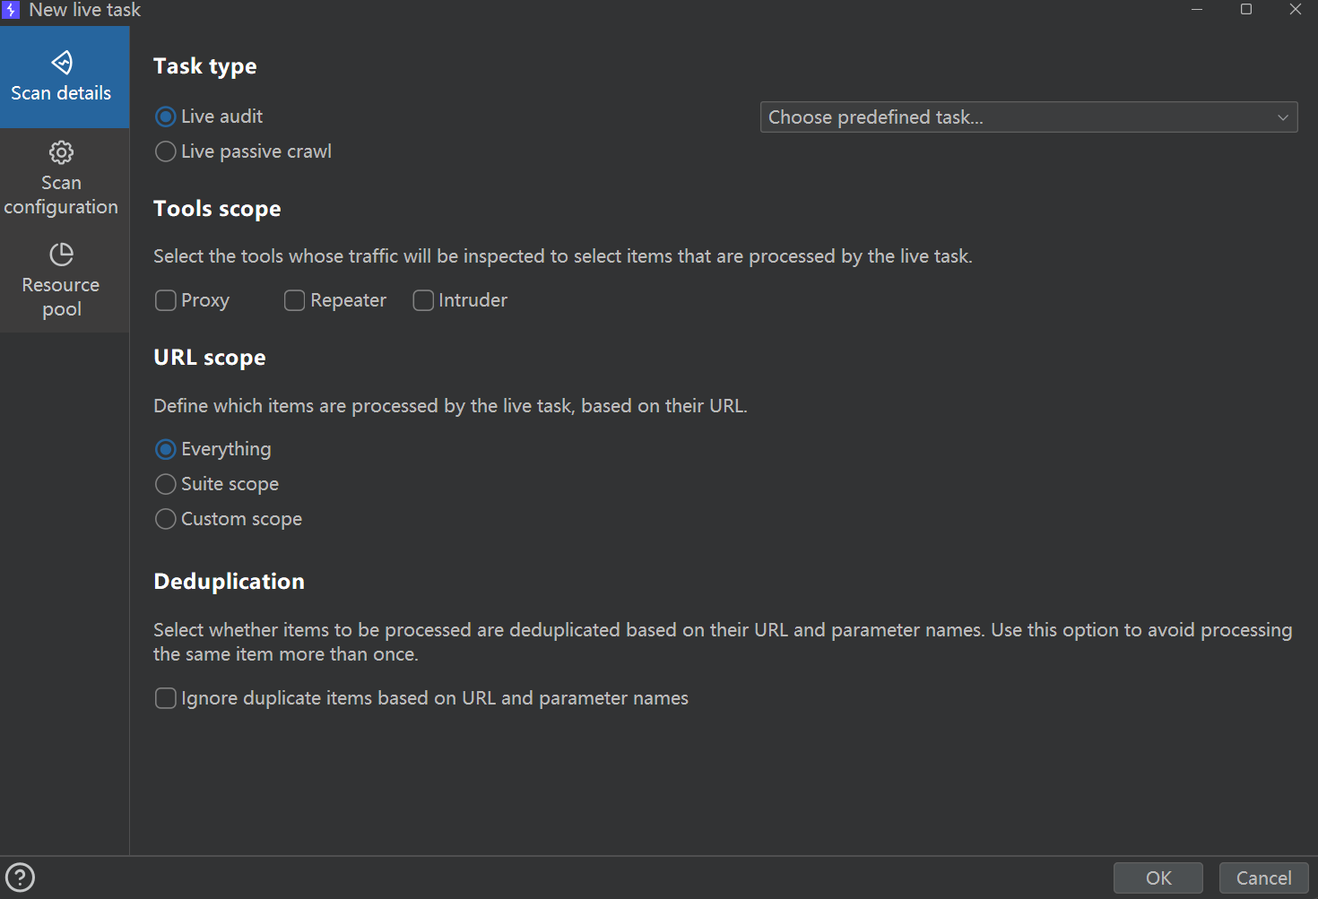Click the help question mark icon
Viewport: 1318px width, 899px height.
pyautogui.click(x=20, y=877)
